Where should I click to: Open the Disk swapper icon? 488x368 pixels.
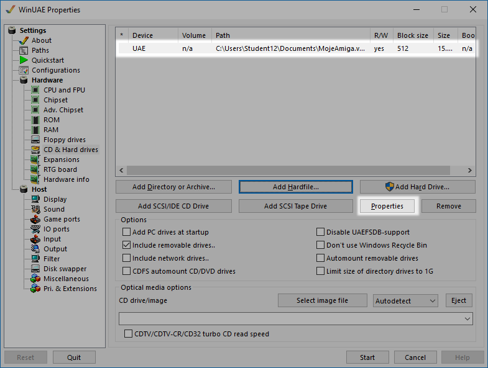coord(35,269)
